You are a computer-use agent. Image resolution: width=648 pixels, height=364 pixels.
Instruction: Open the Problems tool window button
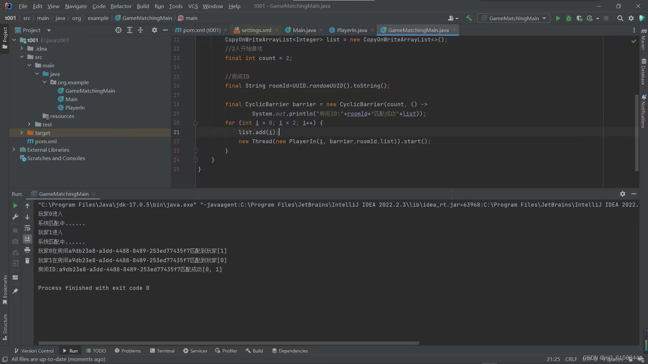click(128, 351)
